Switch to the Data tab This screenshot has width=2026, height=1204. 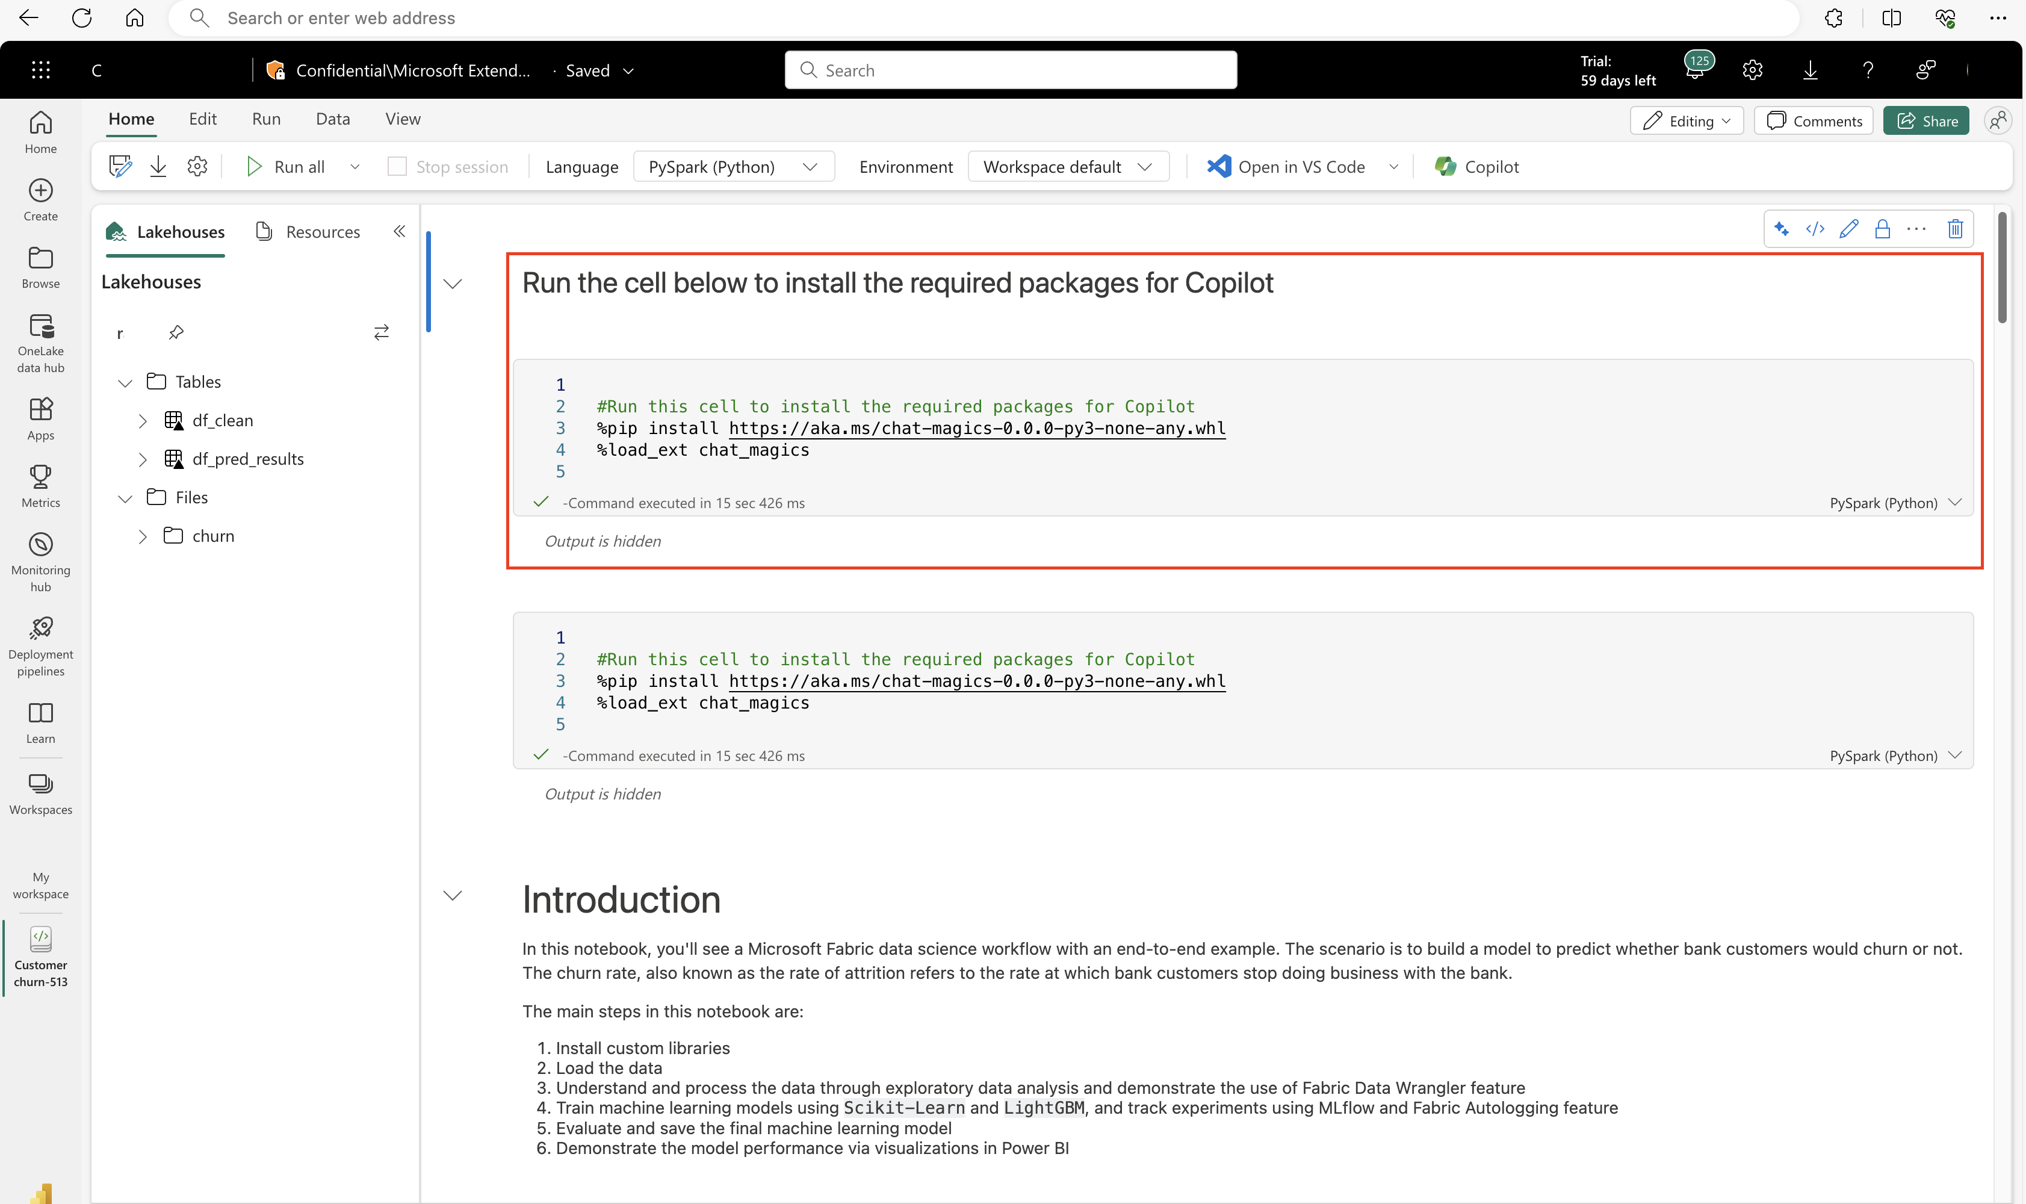pos(332,119)
